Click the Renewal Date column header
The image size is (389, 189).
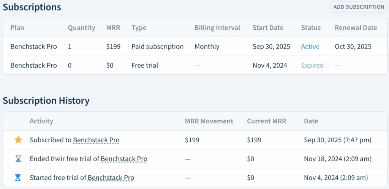click(356, 28)
